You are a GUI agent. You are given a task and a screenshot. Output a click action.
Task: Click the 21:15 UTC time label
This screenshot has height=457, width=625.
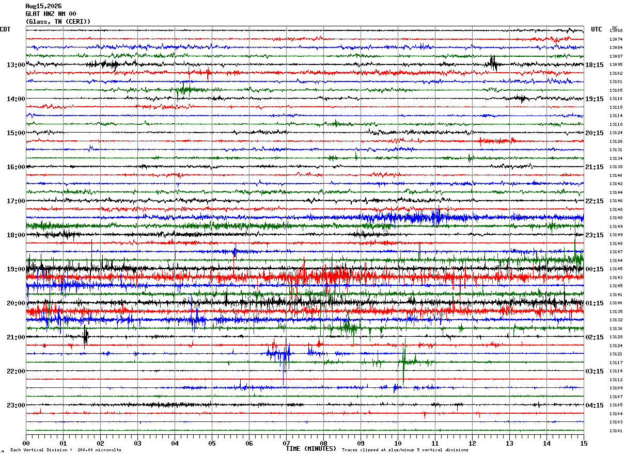tap(595, 167)
